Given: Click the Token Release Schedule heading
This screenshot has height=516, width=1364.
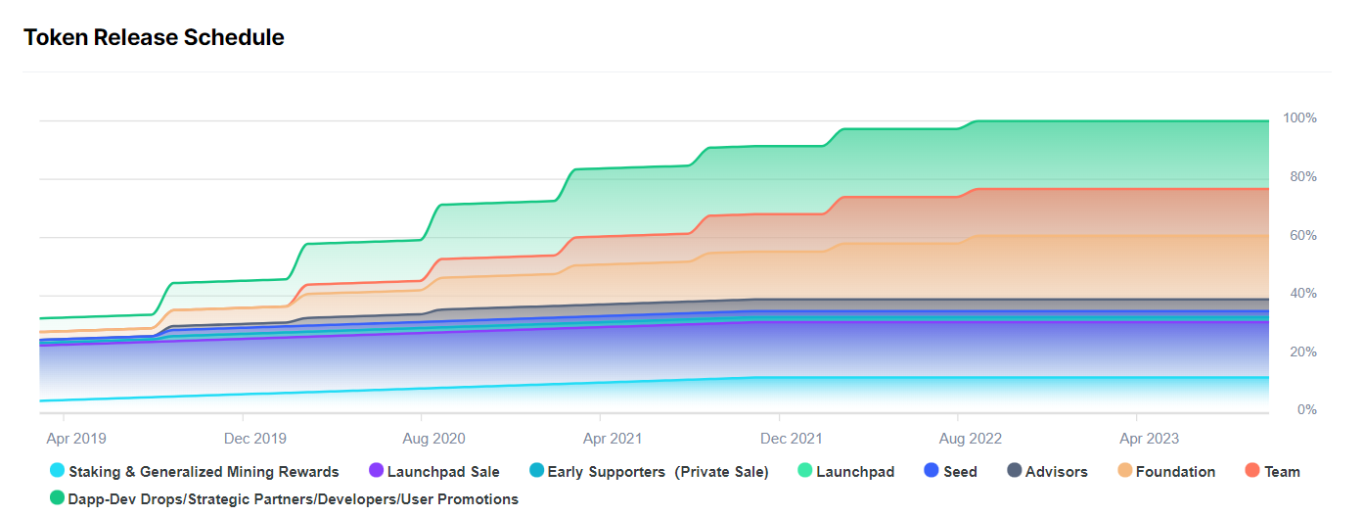Looking at the screenshot, I should click(x=154, y=37).
